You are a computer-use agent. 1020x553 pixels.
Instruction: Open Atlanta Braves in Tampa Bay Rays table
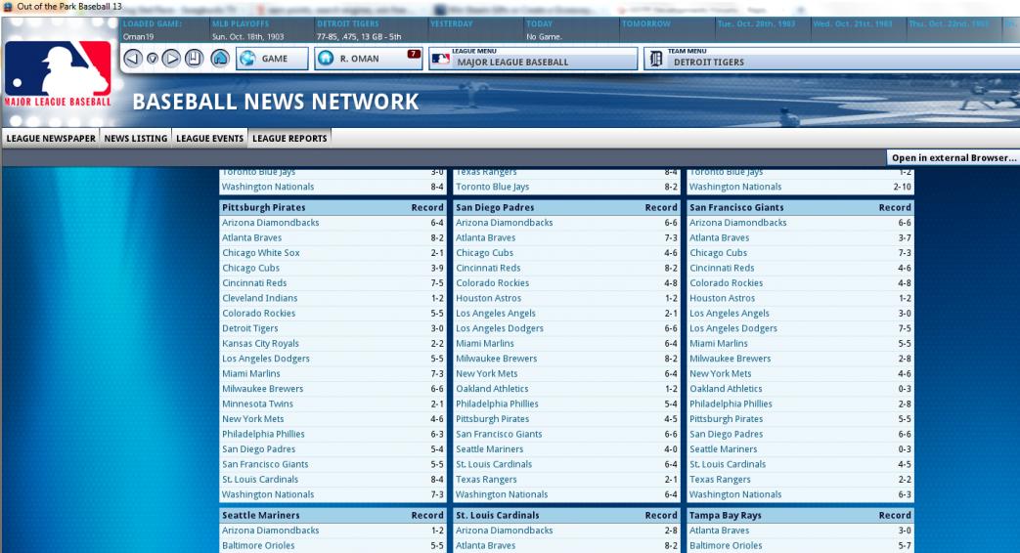tap(720, 531)
